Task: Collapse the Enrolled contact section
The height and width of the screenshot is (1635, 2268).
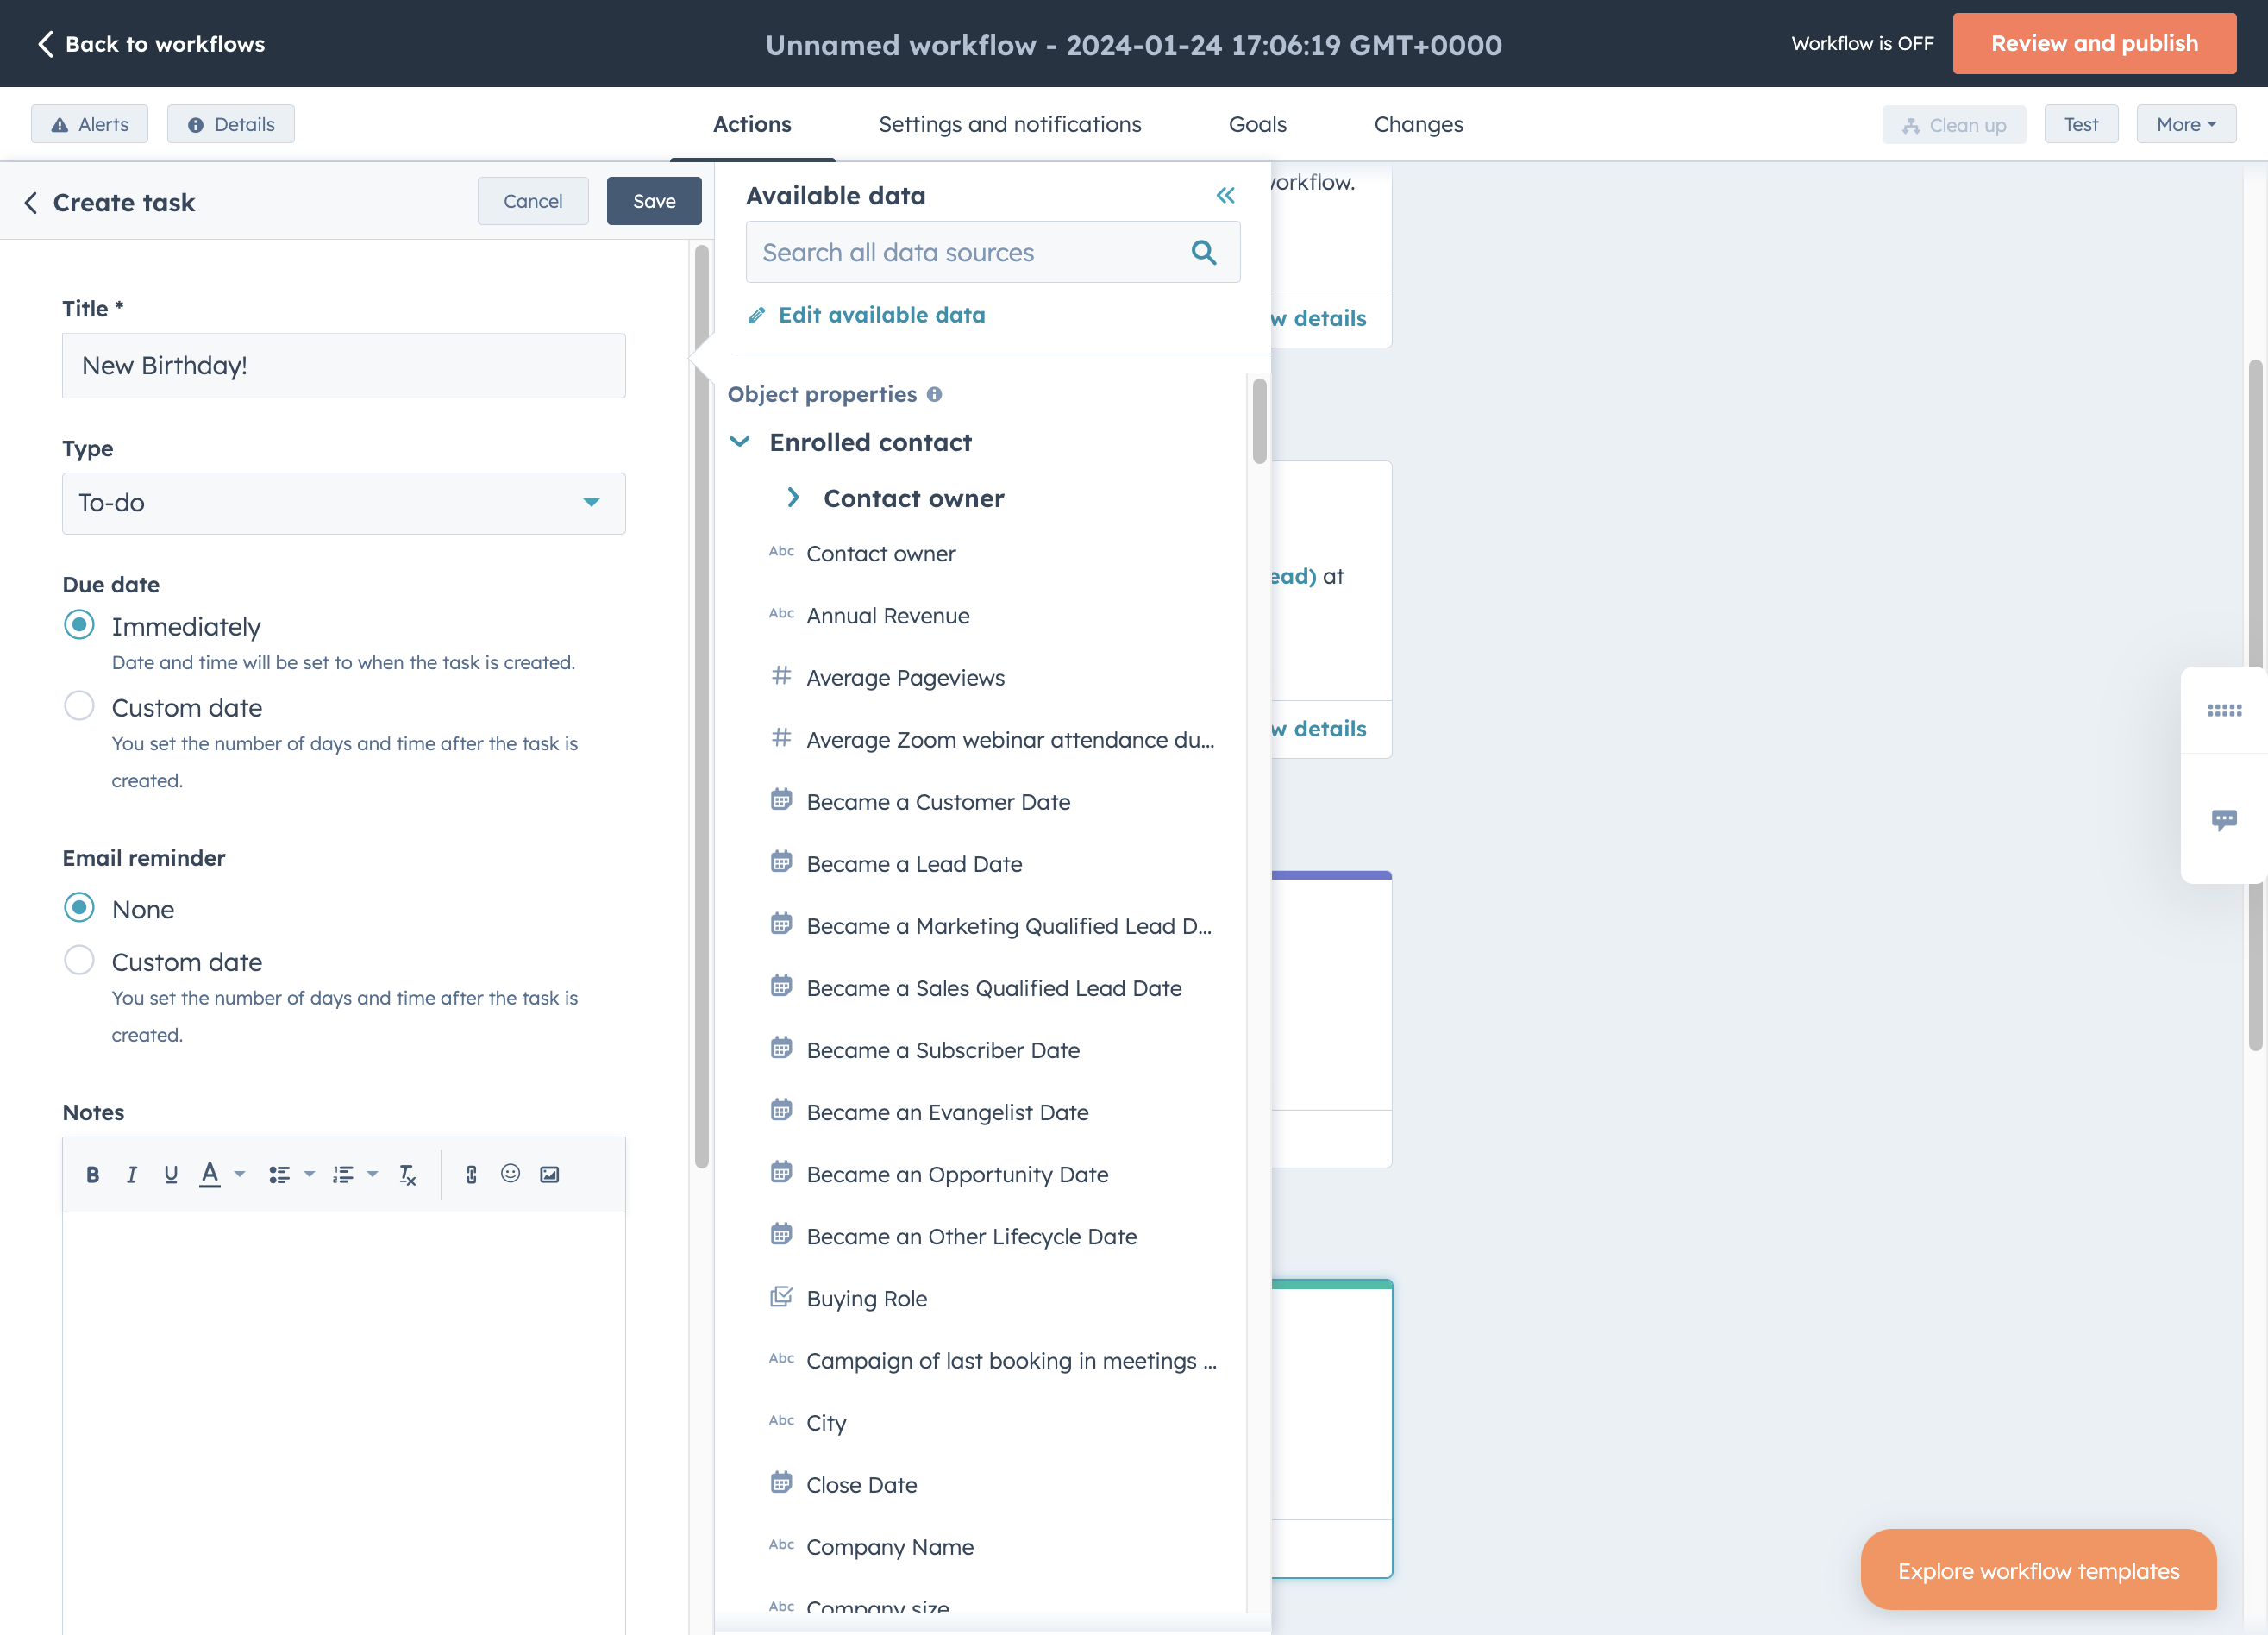Action: (740, 442)
